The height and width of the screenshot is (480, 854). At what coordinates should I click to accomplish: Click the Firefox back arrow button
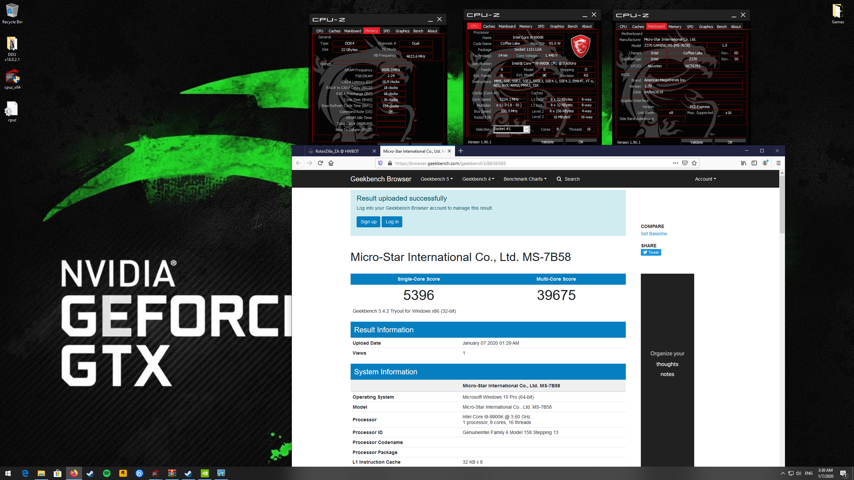point(299,163)
